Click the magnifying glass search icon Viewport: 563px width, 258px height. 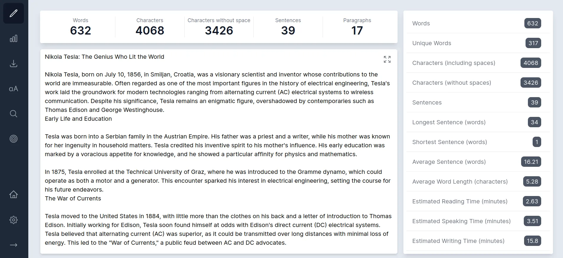pos(14,114)
